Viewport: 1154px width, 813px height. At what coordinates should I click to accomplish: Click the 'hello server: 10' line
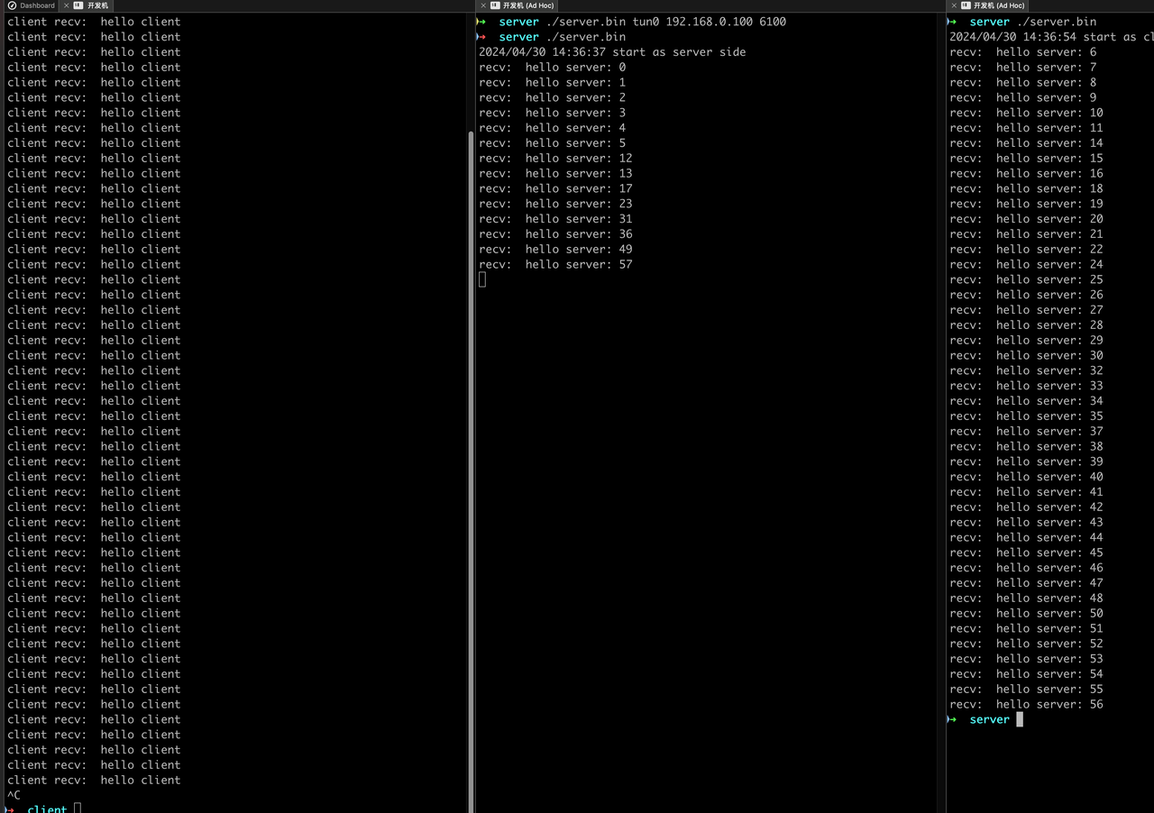click(1026, 113)
